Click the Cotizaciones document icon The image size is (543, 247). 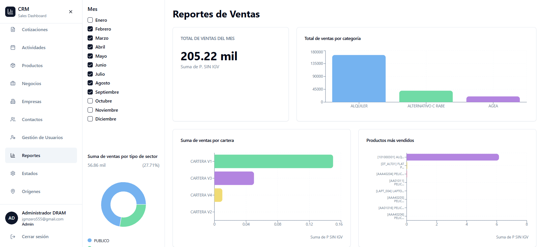(13, 29)
